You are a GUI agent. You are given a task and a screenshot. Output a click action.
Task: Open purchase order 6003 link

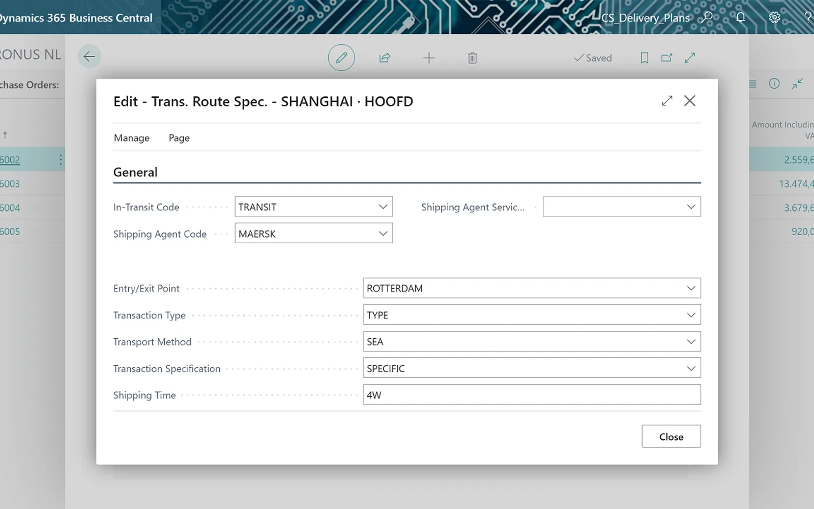[x=10, y=184]
